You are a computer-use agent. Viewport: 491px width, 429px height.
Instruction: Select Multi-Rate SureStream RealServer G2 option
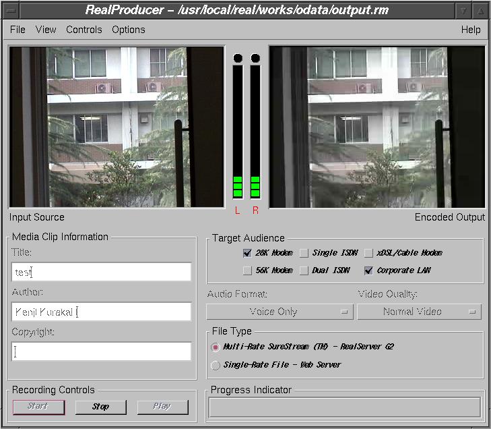pyautogui.click(x=215, y=347)
